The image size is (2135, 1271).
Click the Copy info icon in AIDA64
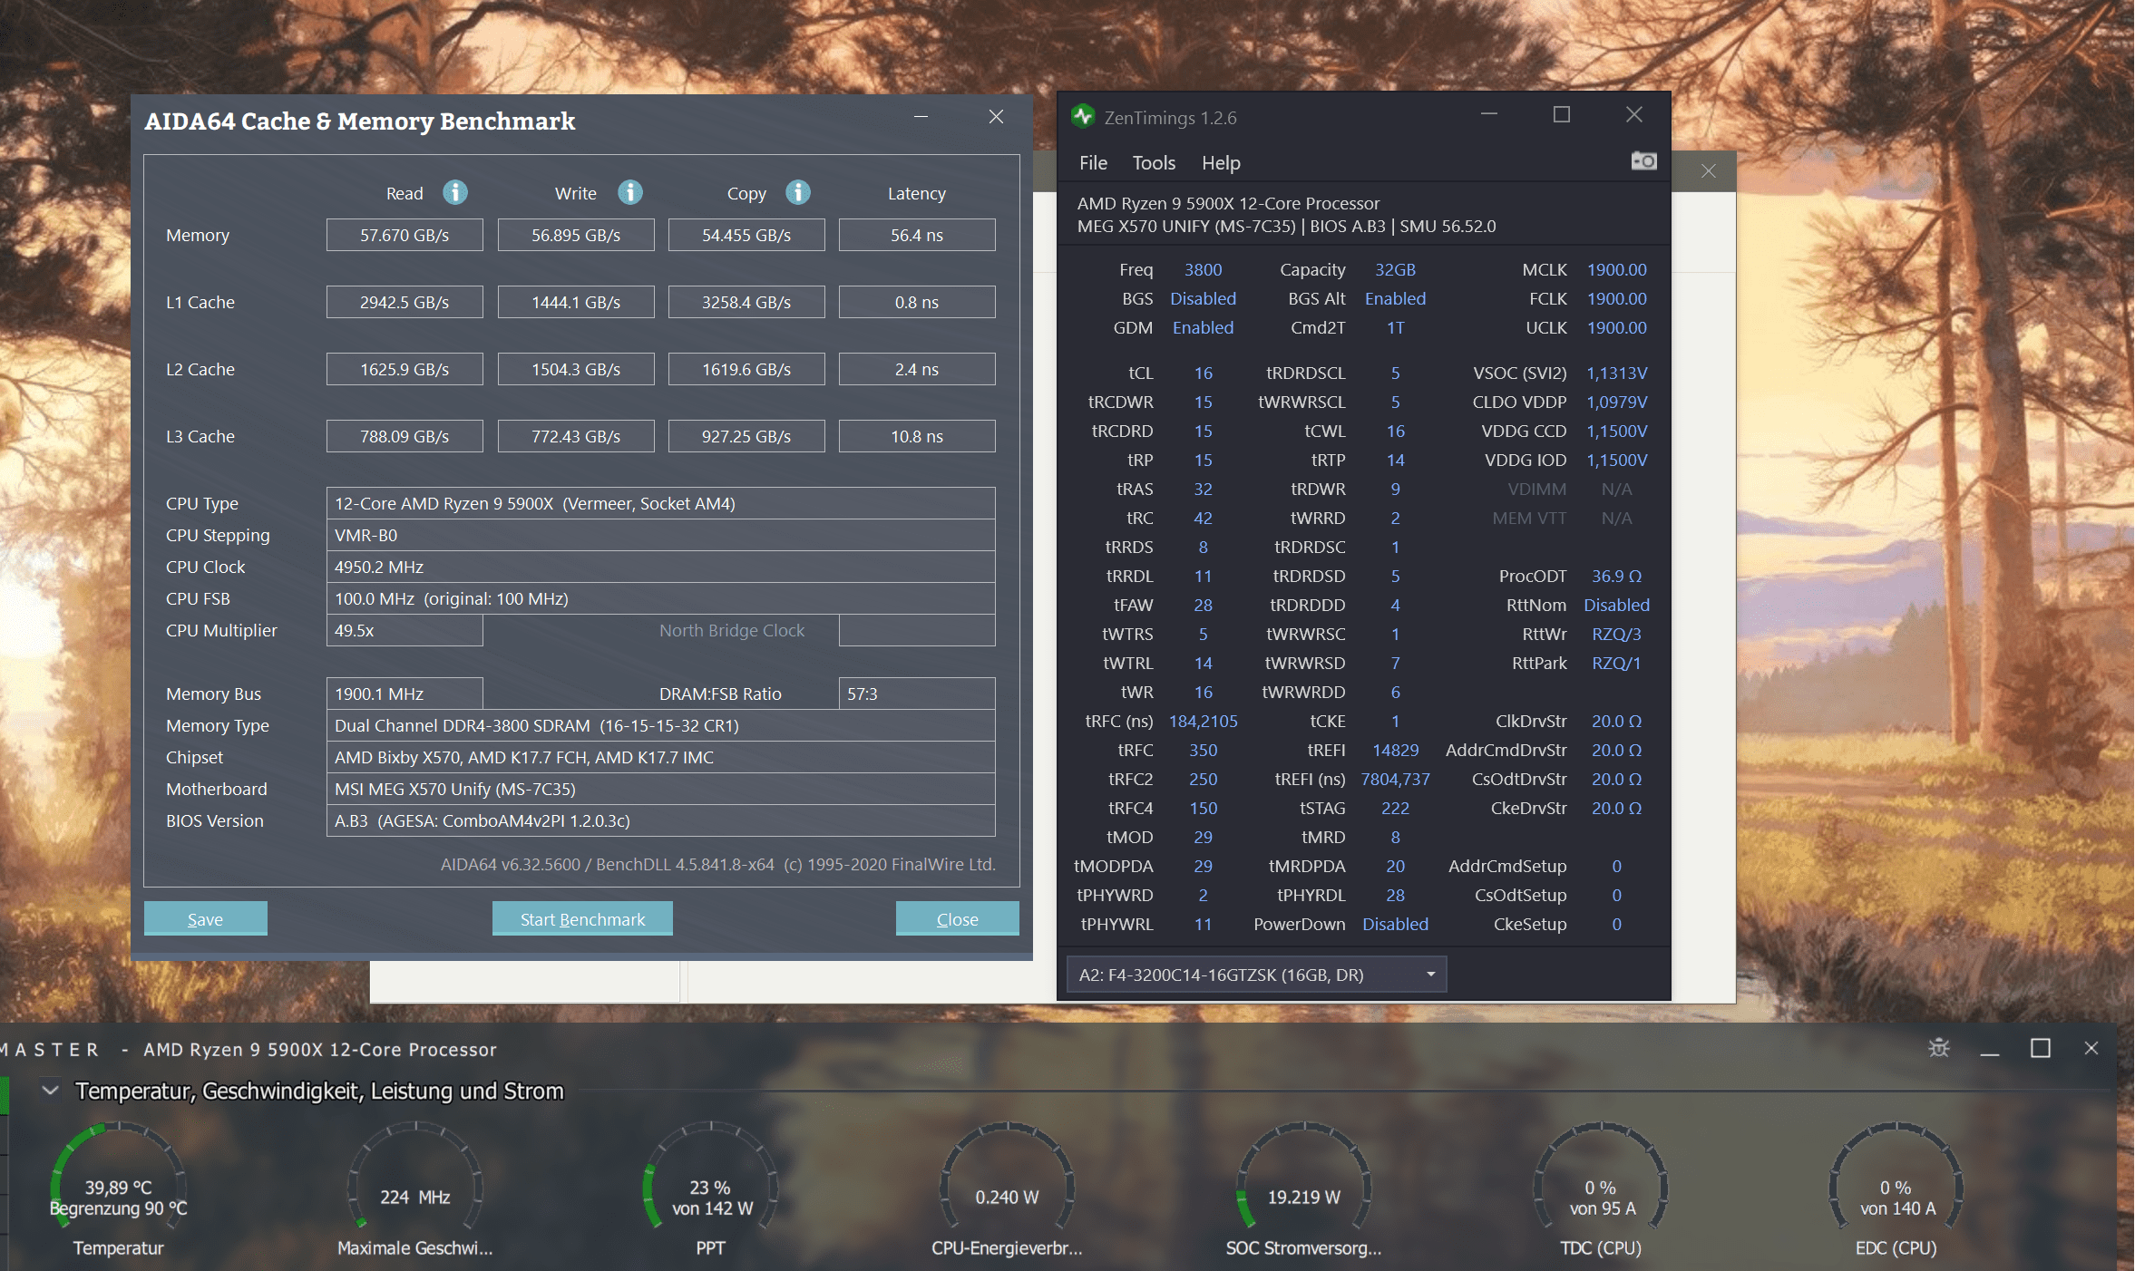click(798, 192)
